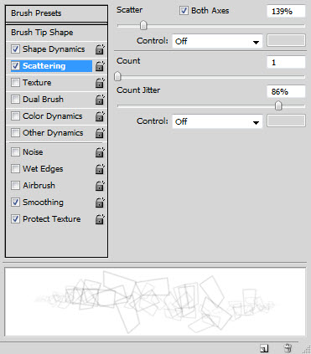Select the Other Dynamics option
The width and height of the screenshot is (311, 354).
pos(53,133)
